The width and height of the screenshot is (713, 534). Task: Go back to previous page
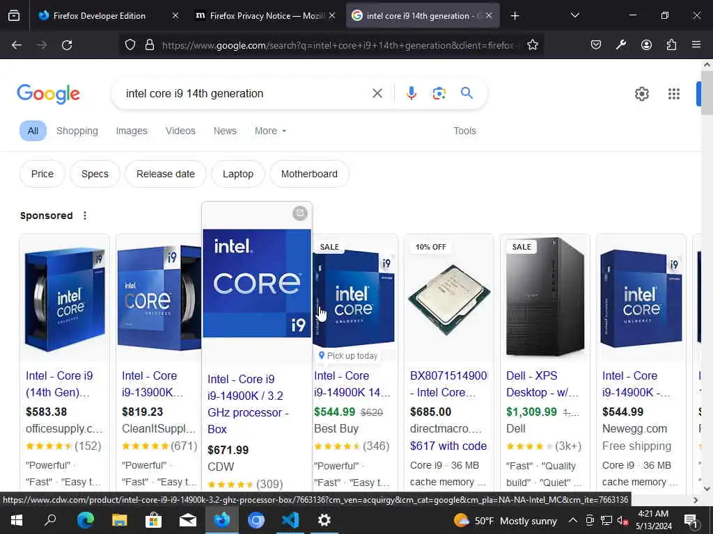click(17, 45)
